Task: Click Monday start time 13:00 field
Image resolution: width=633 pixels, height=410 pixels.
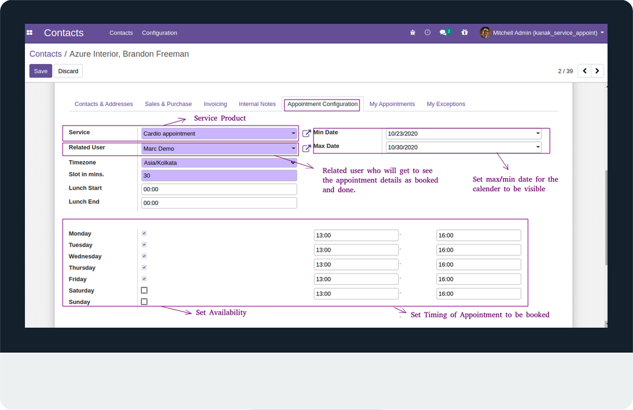Action: coord(357,235)
